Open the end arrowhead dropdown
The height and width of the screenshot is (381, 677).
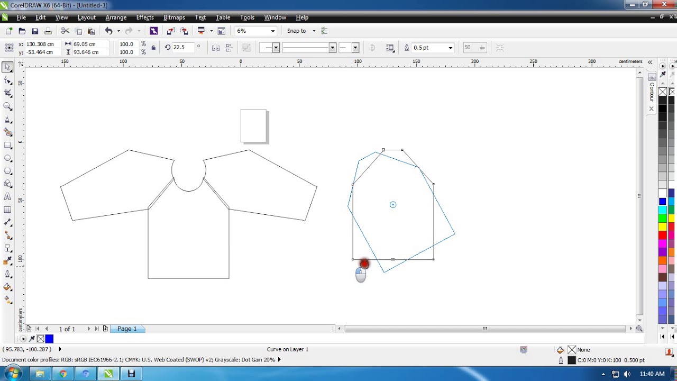(355, 48)
